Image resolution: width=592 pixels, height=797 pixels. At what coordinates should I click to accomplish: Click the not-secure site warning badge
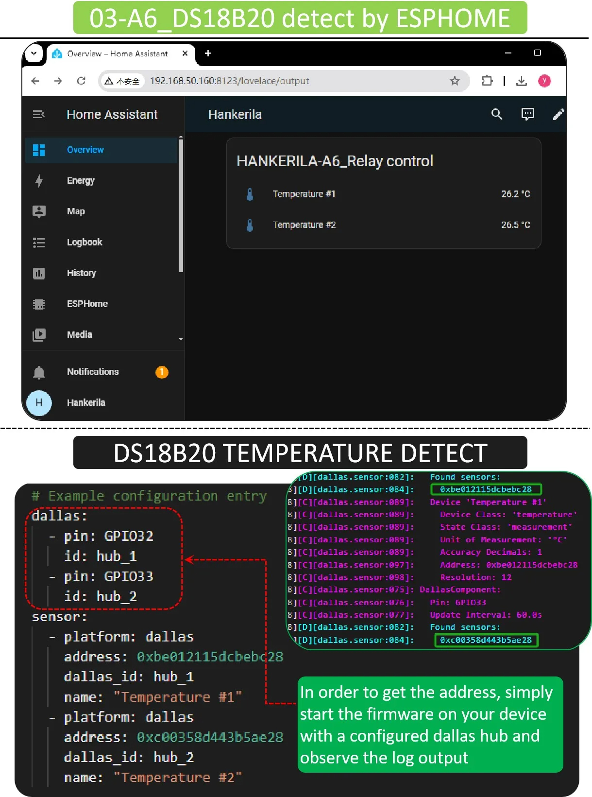(122, 81)
